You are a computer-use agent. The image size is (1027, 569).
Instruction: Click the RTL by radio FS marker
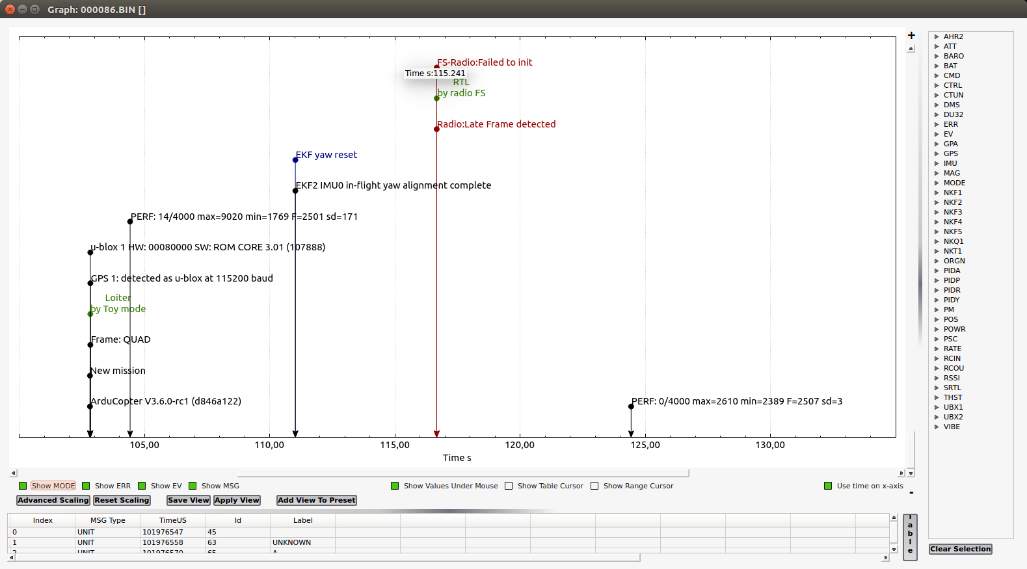(436, 98)
